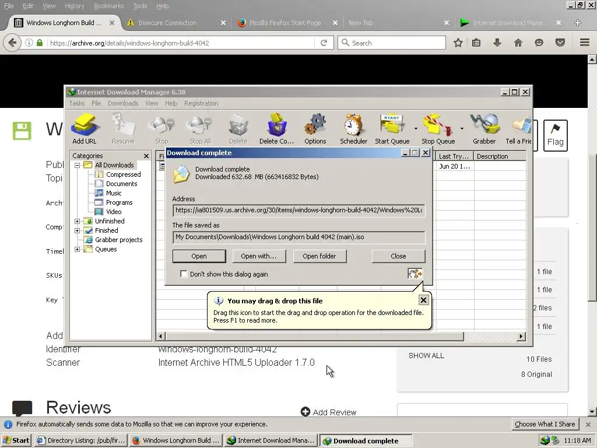
Task: Click the Open with... button
Action: (x=258, y=256)
